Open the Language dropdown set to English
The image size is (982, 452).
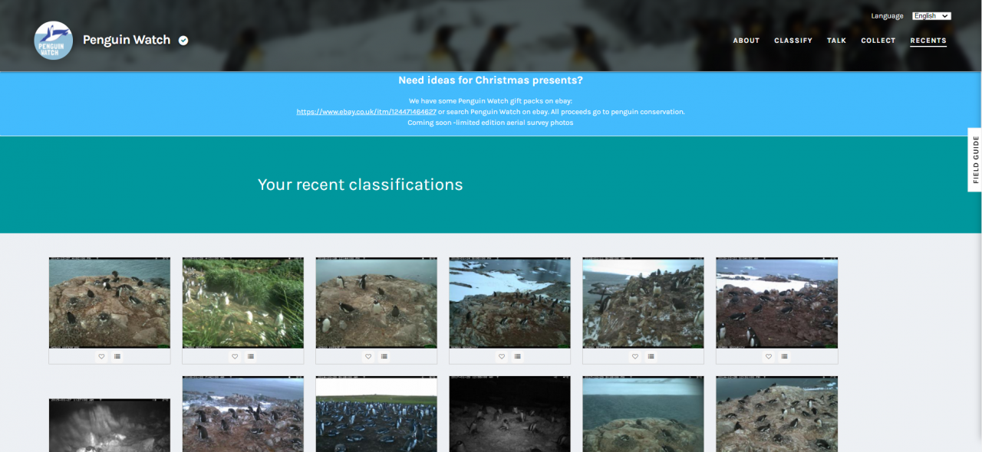click(x=931, y=16)
